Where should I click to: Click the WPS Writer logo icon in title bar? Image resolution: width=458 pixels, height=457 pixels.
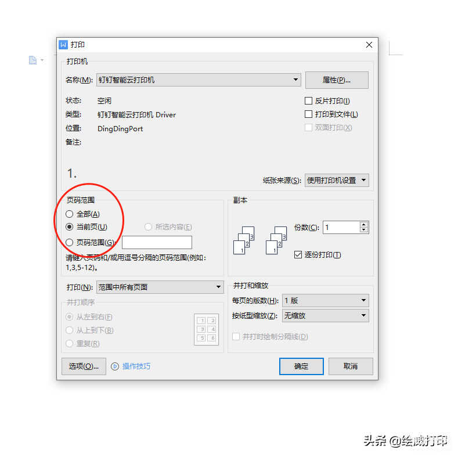63,45
